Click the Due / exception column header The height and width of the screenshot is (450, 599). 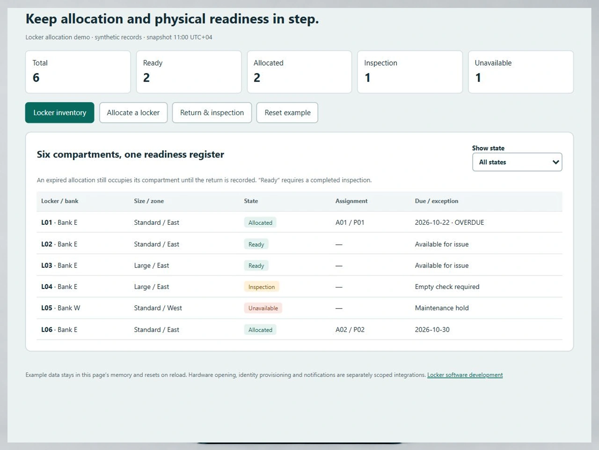click(x=437, y=201)
